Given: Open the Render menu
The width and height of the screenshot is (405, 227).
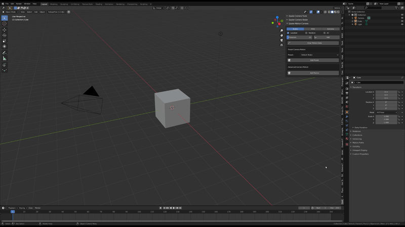Looking at the screenshot, I should tap(19, 4).
